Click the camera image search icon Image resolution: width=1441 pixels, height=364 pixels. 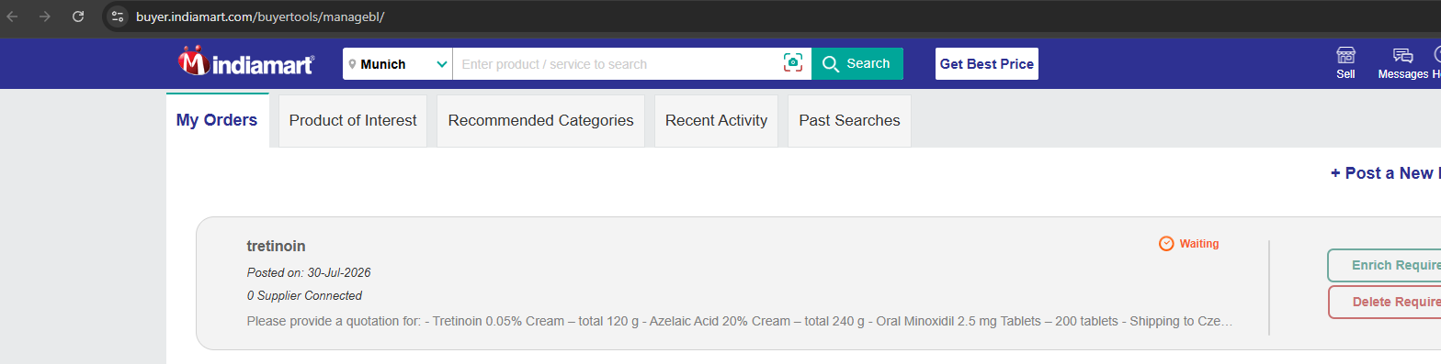point(793,63)
